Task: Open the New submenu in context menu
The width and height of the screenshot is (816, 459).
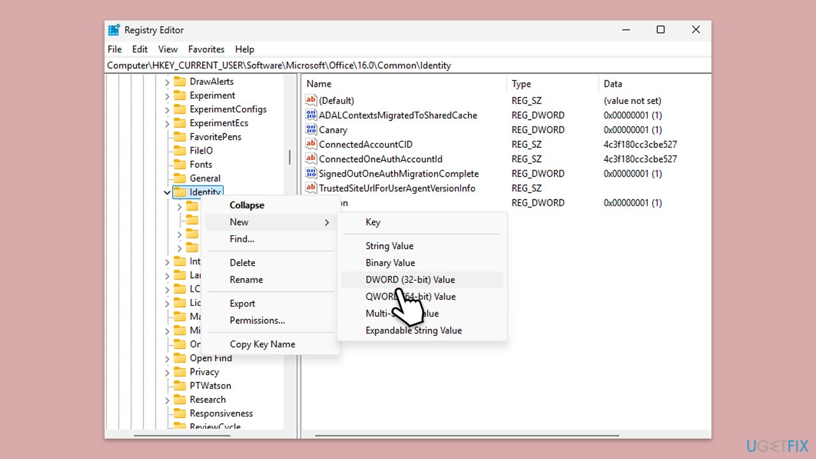Action: pos(270,222)
